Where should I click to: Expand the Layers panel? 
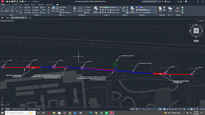[107, 15]
